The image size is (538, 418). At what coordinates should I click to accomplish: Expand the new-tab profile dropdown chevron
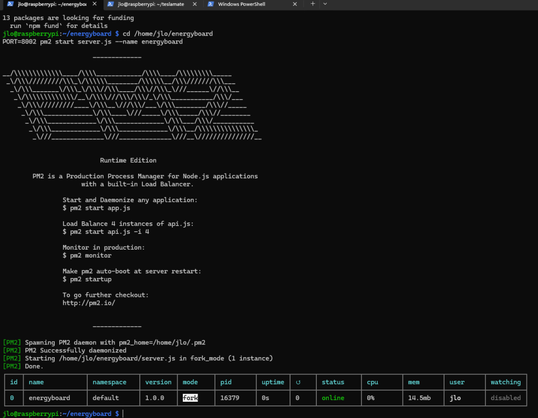click(325, 4)
